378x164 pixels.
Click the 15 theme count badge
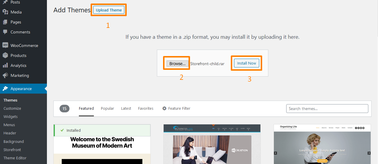(x=65, y=109)
